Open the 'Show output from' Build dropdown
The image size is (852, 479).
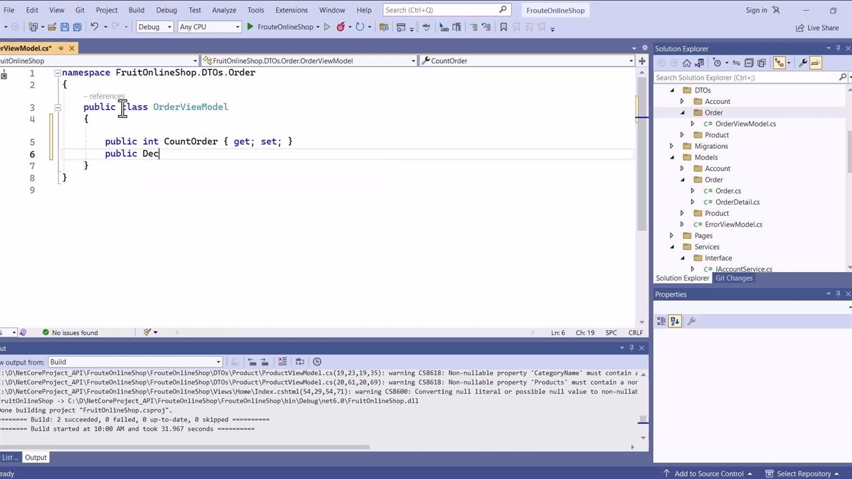[x=134, y=362]
